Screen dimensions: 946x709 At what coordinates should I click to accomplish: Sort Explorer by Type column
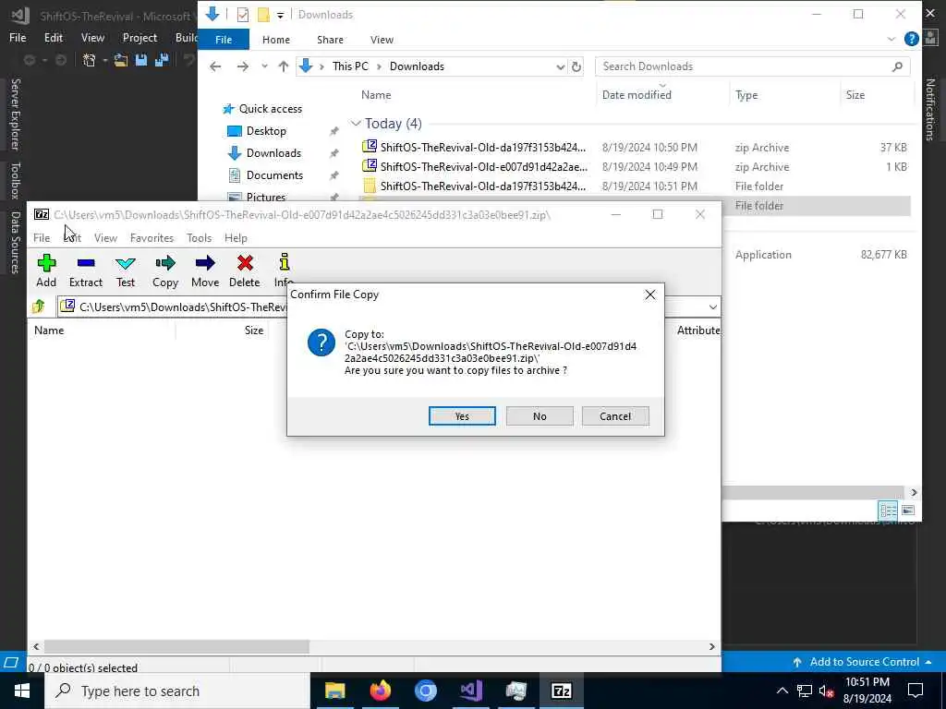[746, 95]
